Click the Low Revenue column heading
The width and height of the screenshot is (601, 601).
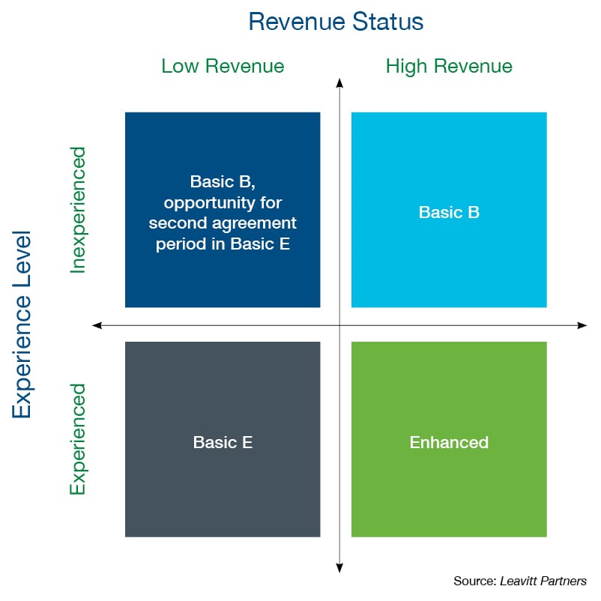coord(223,66)
